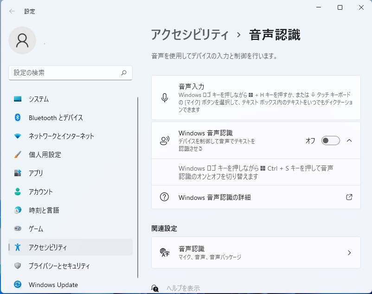Open アカウント settings category
This screenshot has width=372, height=294.
[x=71, y=192]
